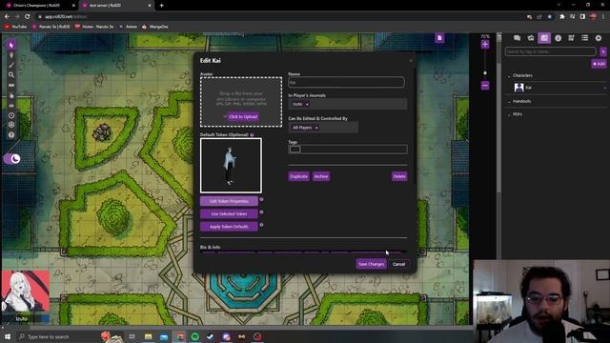Click the Duplicate button
610x343 pixels.
[x=298, y=176]
